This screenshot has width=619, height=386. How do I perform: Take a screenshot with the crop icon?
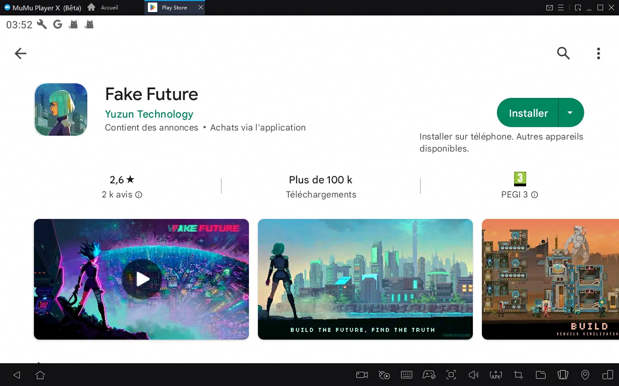(518, 375)
